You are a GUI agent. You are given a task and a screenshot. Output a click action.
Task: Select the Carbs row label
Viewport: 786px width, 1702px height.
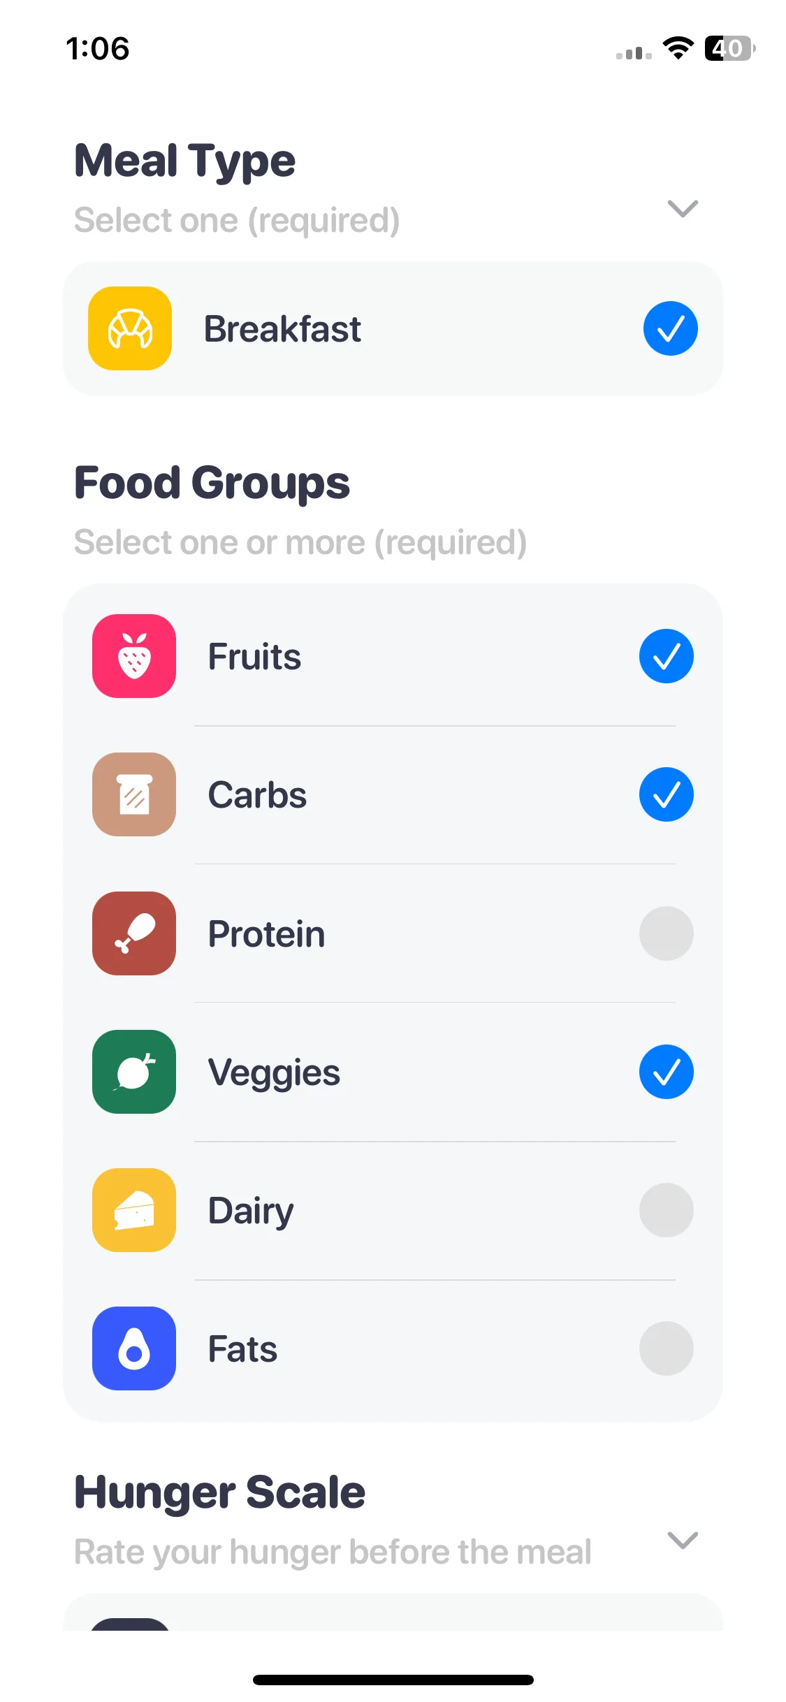257,795
